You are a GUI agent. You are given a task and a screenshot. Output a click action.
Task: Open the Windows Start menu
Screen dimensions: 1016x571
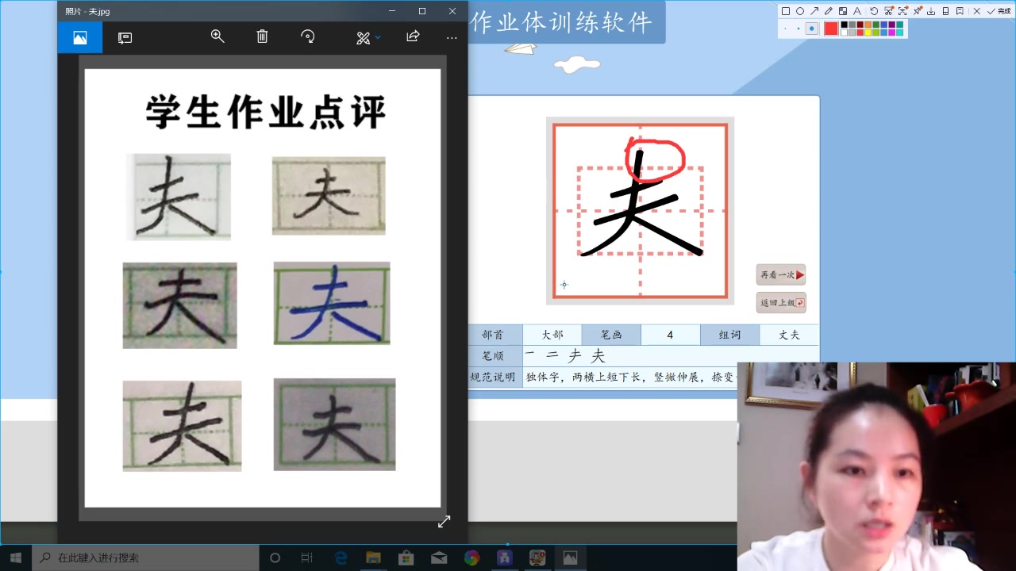pyautogui.click(x=15, y=558)
